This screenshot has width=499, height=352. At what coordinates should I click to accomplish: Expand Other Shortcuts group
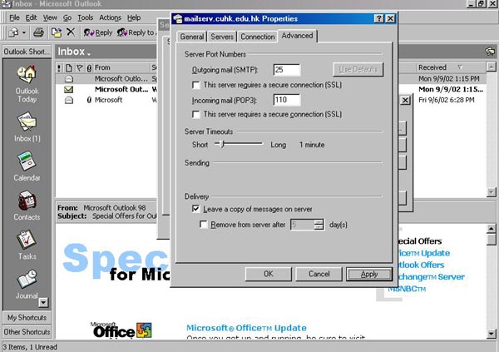pos(27,332)
